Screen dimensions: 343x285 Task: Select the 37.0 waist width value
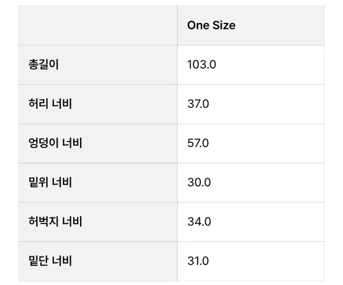pyautogui.click(x=198, y=104)
